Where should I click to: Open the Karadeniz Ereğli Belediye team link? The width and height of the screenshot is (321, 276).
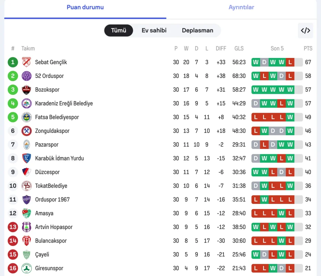pos(64,103)
